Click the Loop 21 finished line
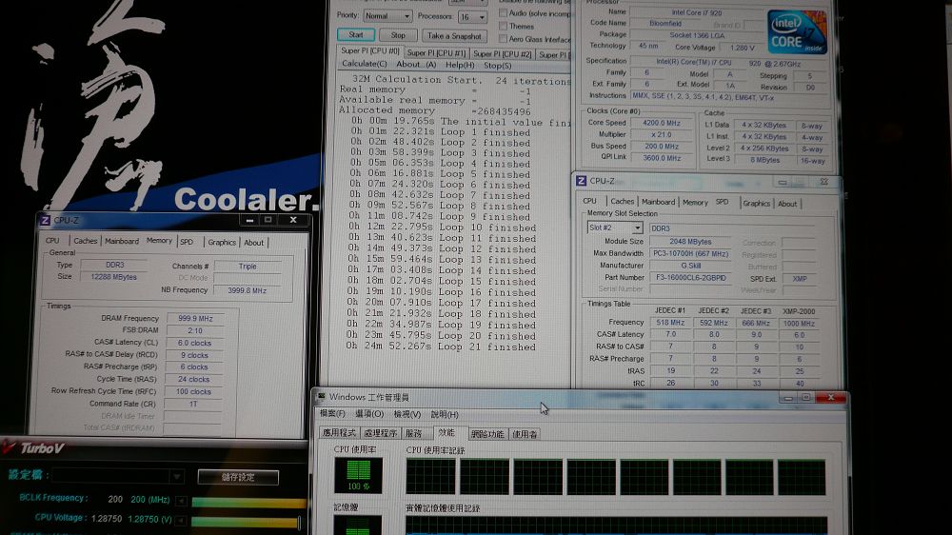Screen dimensions: 952x535 click(x=442, y=347)
